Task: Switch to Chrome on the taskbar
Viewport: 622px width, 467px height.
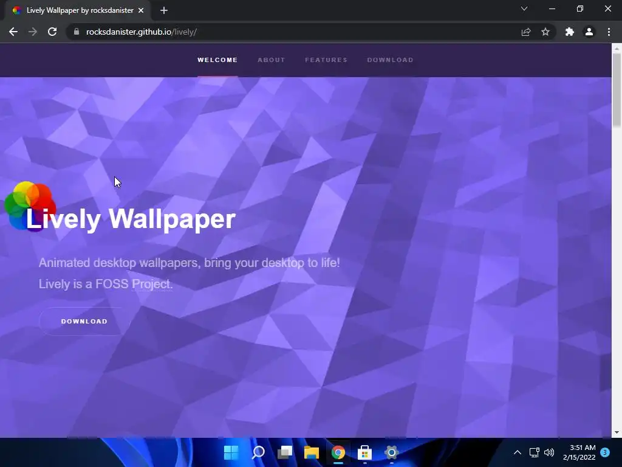Action: click(x=338, y=452)
